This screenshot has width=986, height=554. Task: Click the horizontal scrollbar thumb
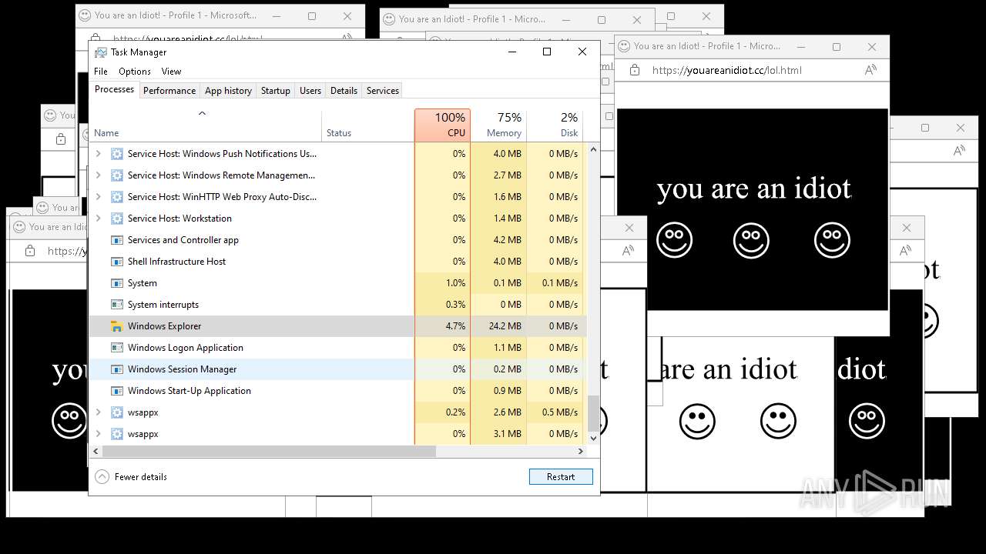[x=269, y=452]
